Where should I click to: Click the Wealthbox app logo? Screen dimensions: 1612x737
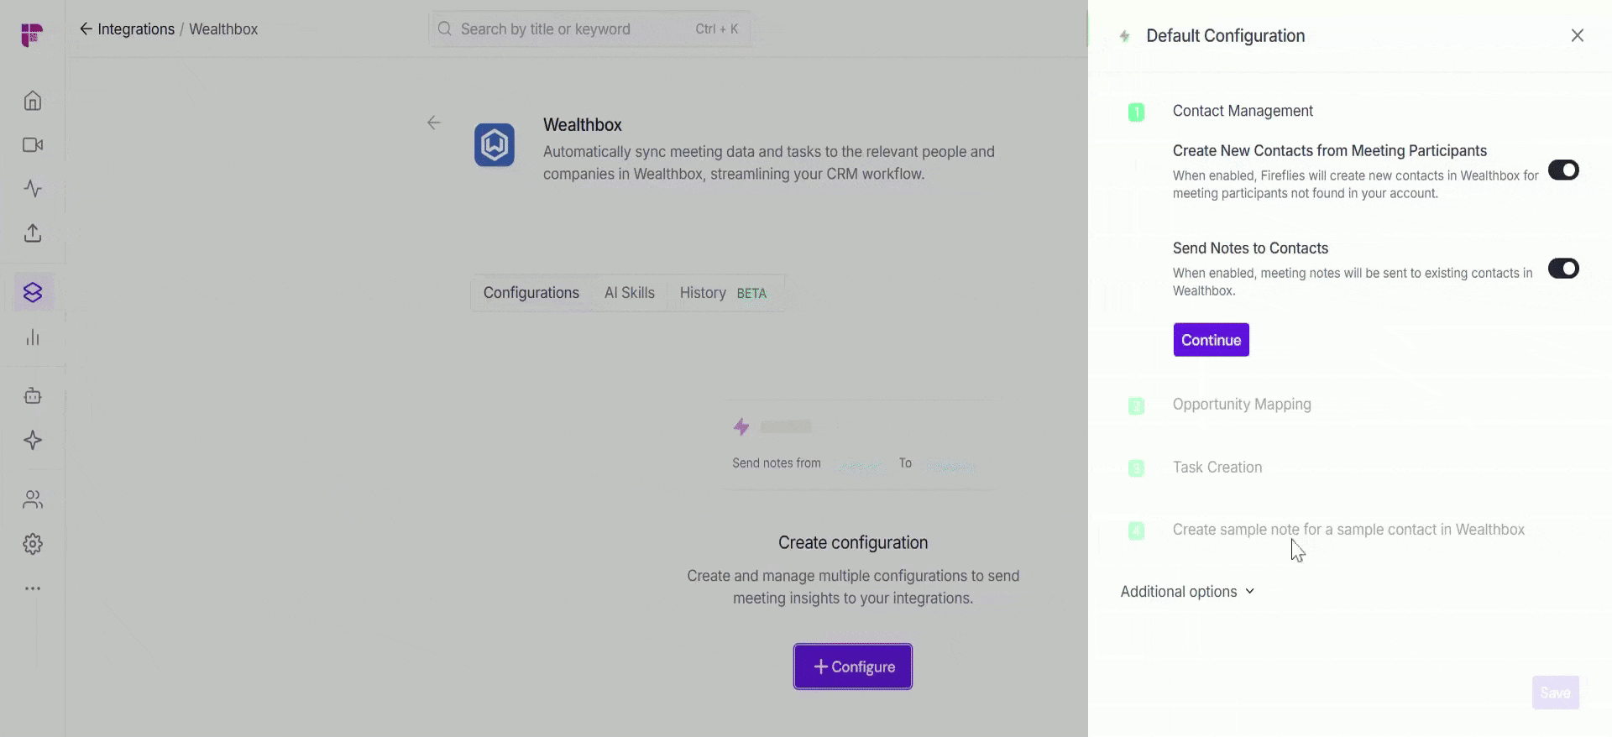[x=495, y=144]
